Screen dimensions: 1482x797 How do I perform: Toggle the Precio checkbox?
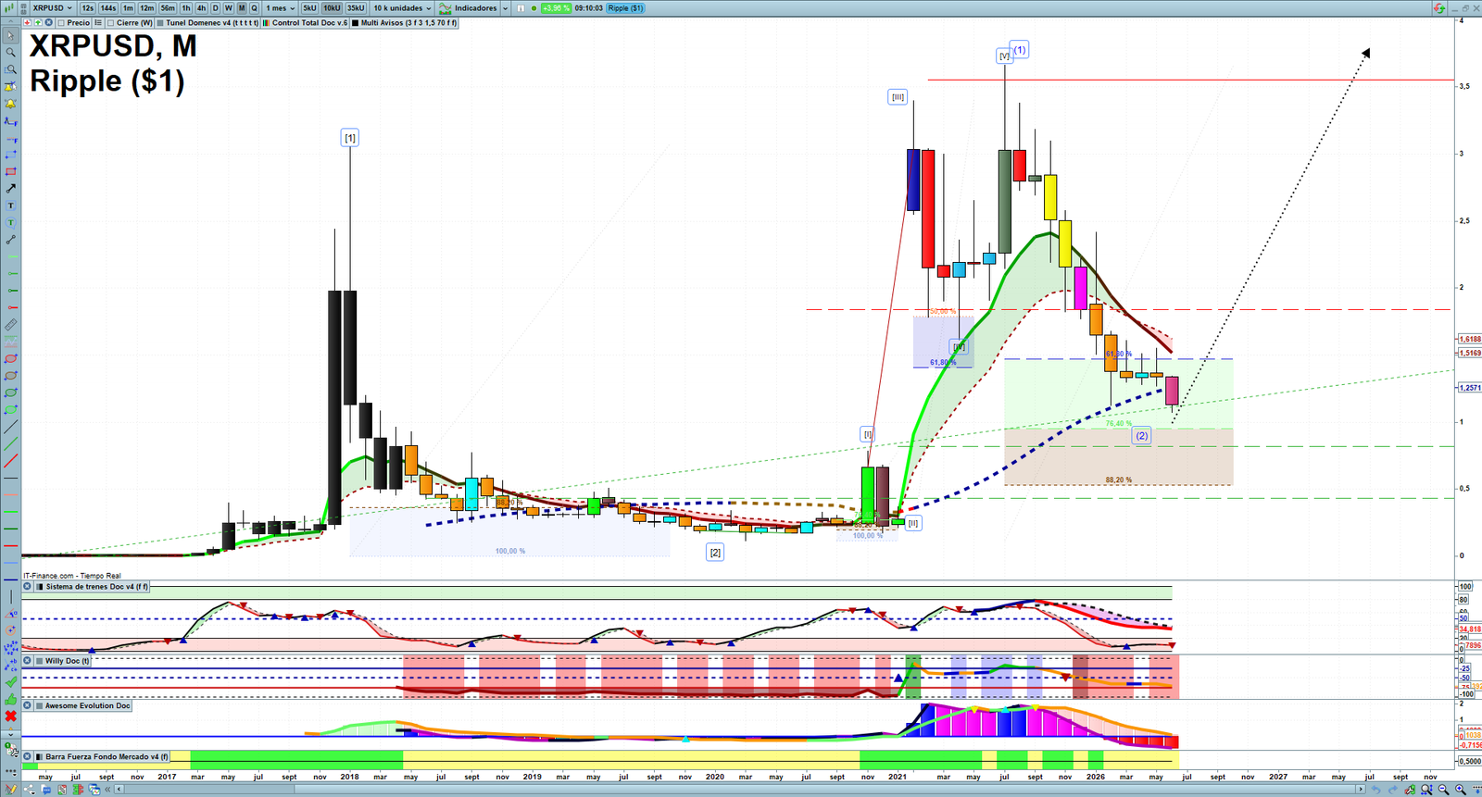tap(61, 22)
